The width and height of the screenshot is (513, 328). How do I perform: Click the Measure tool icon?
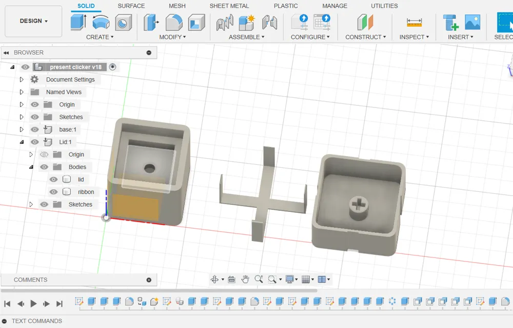[414, 23]
